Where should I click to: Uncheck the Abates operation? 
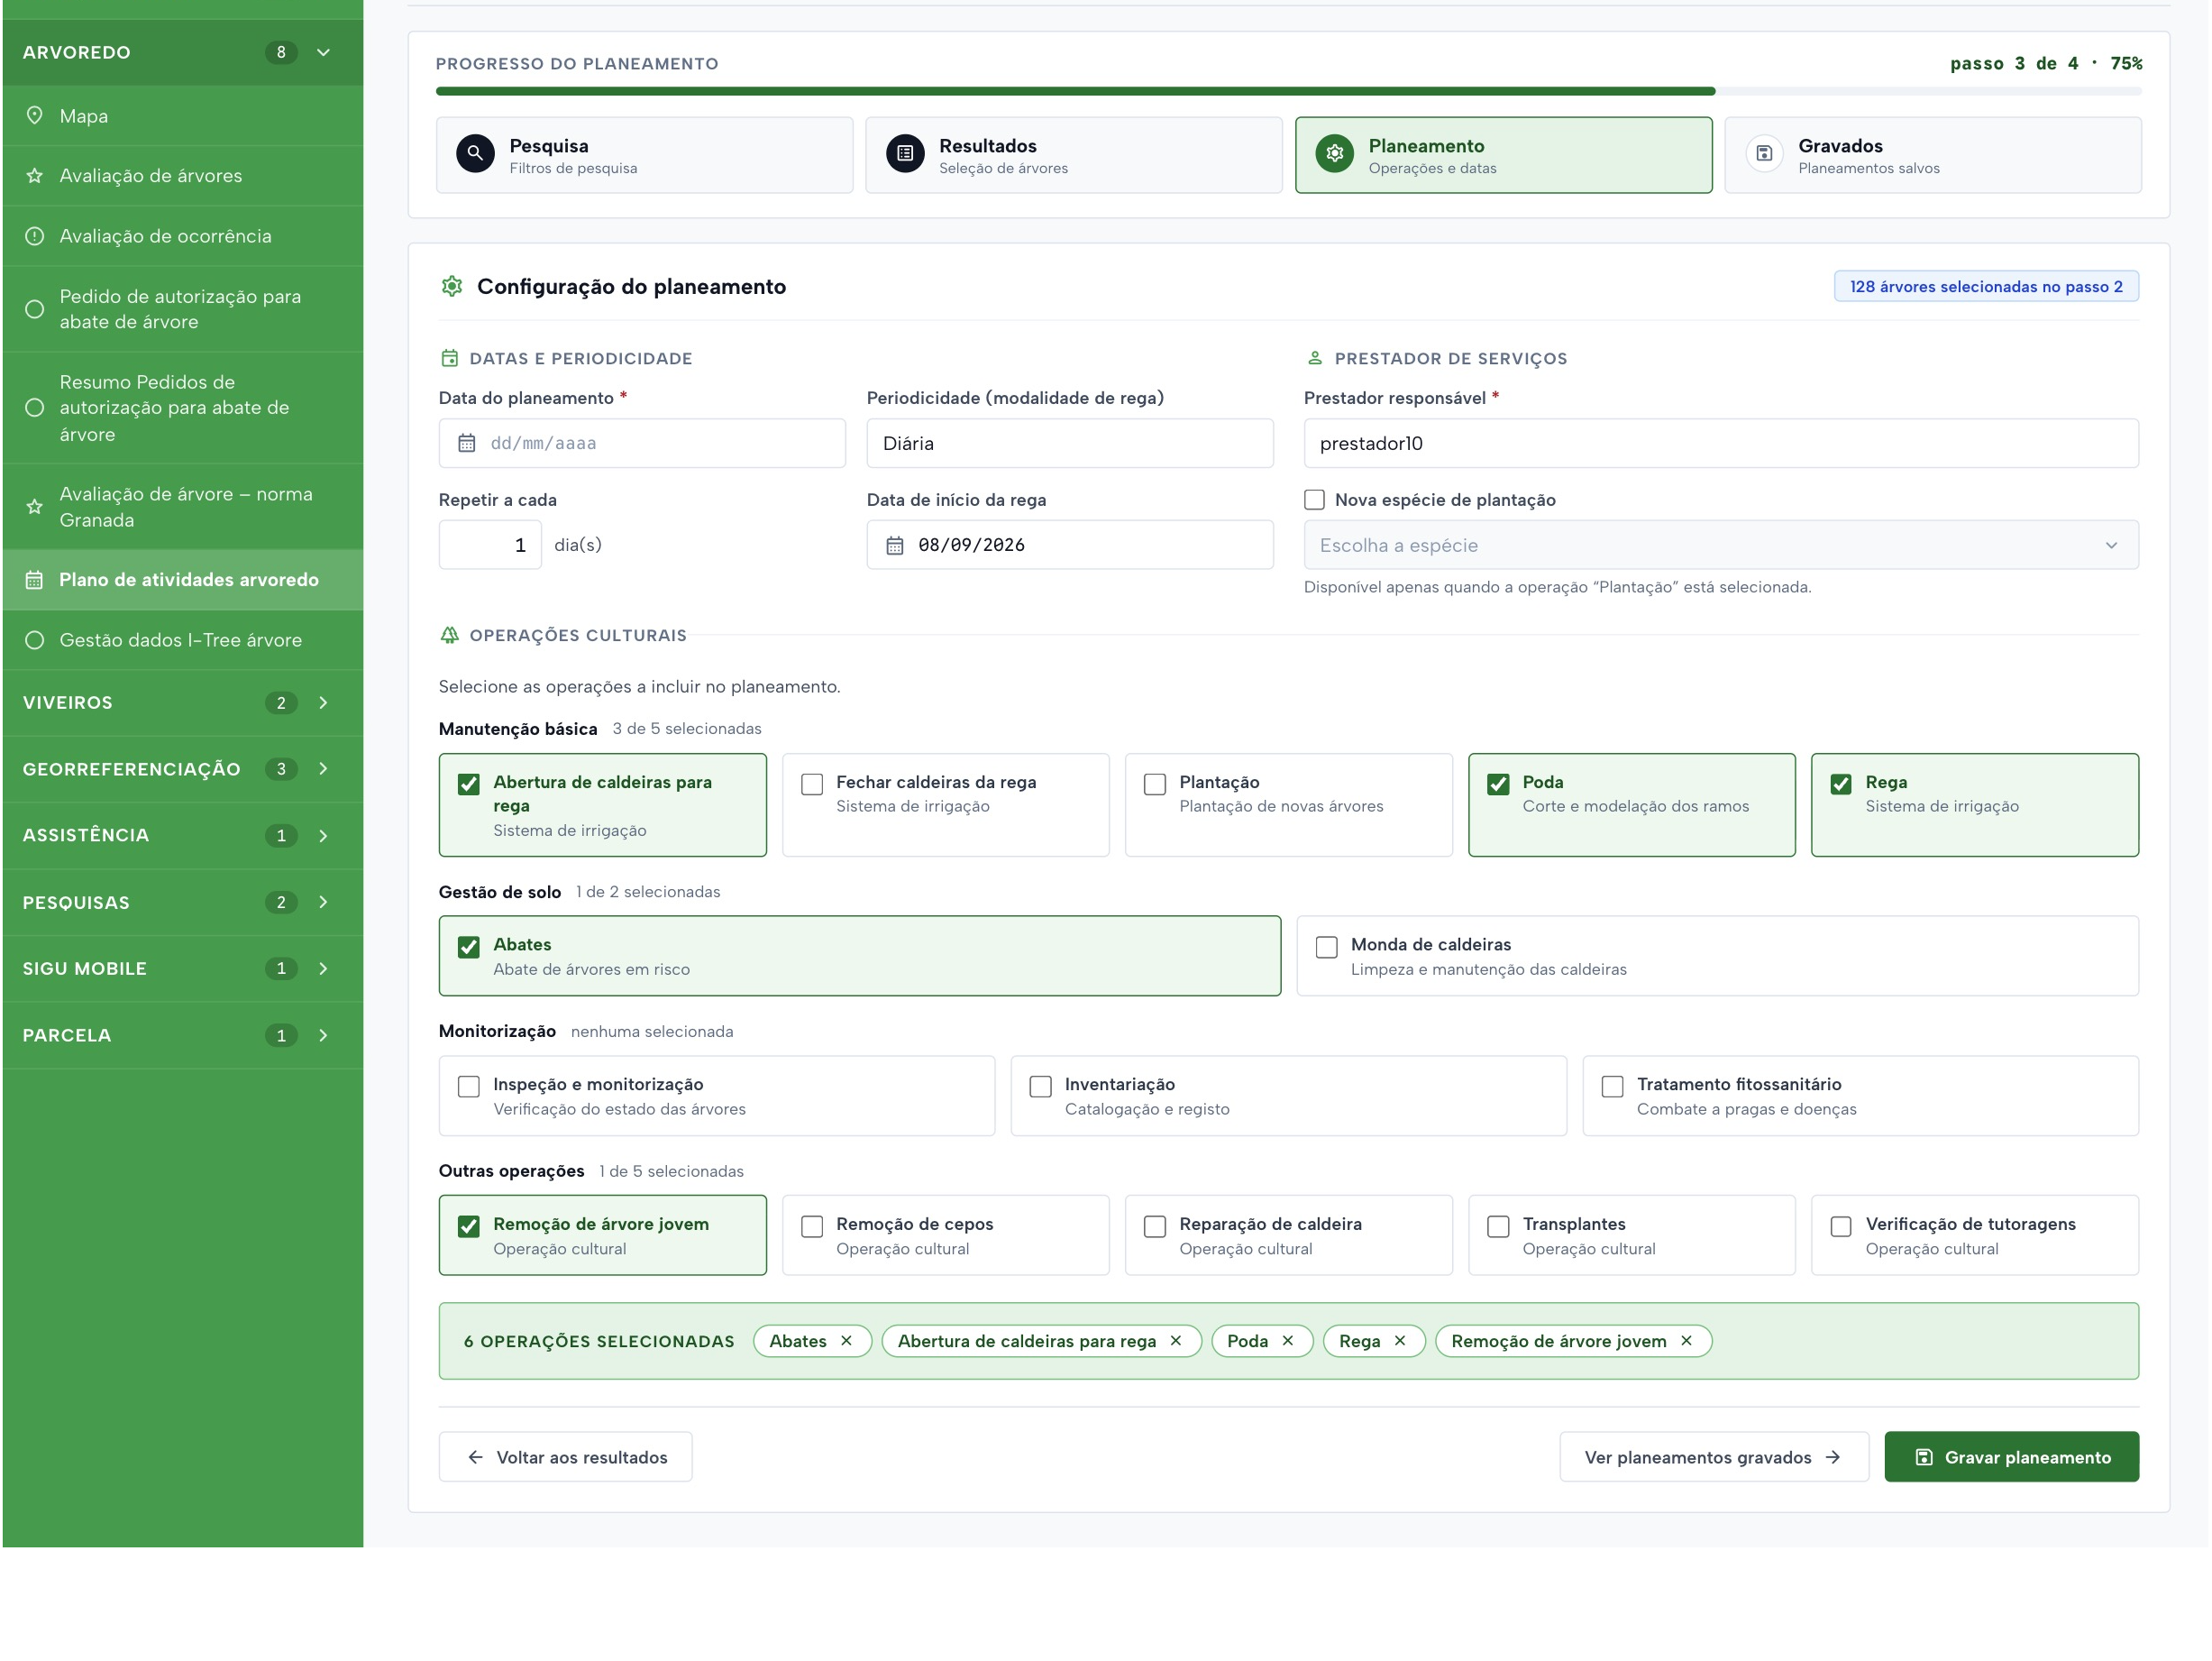(469, 948)
